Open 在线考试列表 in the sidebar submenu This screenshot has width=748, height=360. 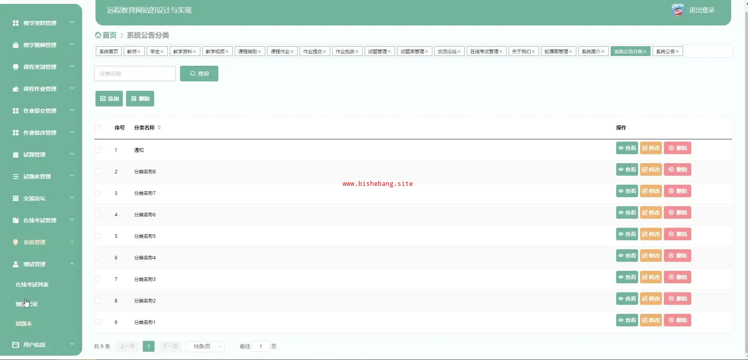click(x=32, y=284)
